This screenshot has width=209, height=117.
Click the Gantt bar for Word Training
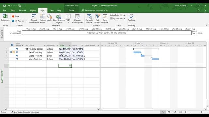pos(143,56)
